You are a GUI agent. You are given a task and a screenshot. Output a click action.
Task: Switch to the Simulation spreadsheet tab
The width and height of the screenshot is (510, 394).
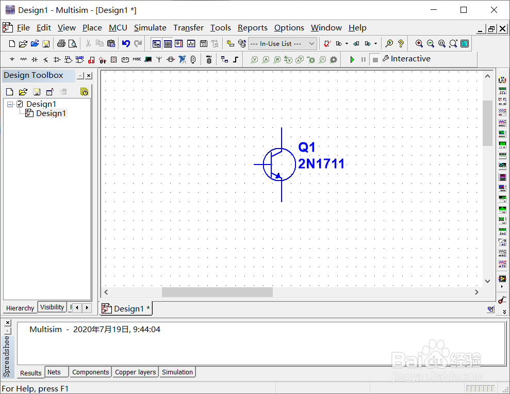pos(177,372)
